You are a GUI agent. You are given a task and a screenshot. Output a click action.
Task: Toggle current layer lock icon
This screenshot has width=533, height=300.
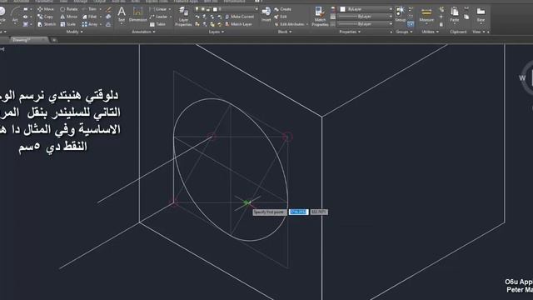[x=209, y=9]
